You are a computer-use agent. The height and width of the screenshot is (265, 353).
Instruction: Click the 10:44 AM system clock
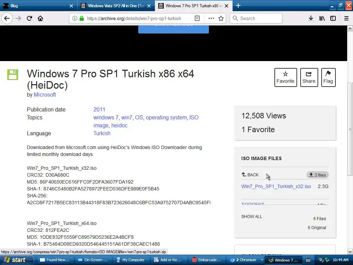click(340, 260)
